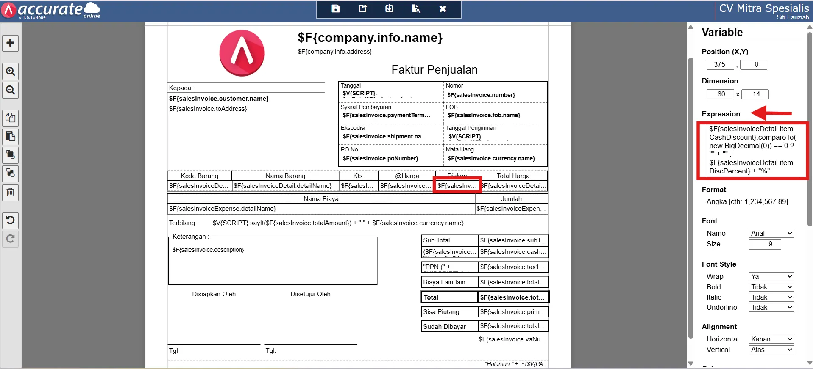Click the paste icon in the left toolbar

pos(11,136)
